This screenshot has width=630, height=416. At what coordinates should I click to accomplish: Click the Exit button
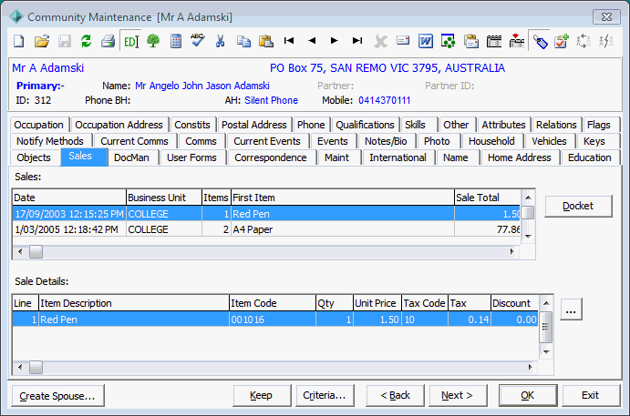click(x=590, y=396)
